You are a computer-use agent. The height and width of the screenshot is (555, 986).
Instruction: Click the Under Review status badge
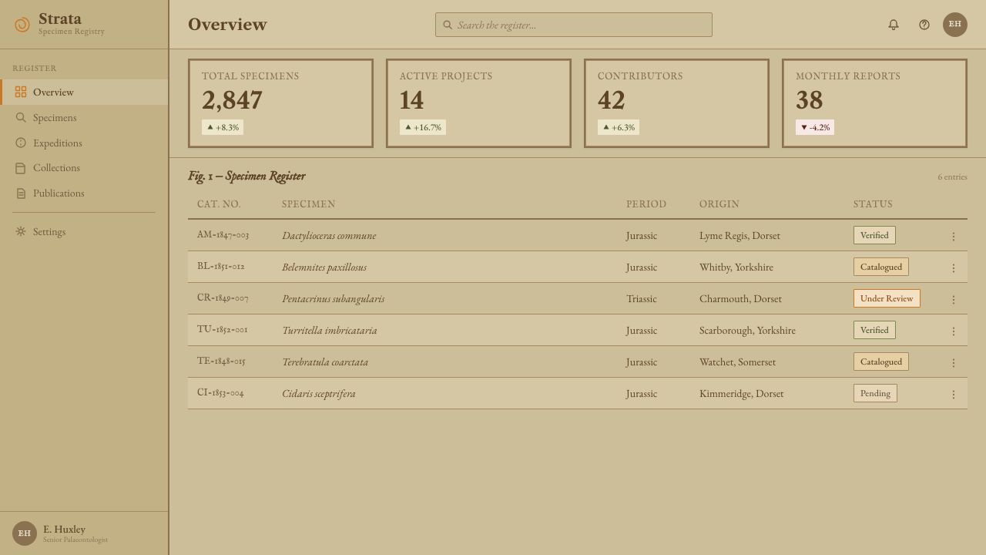pyautogui.click(x=887, y=298)
